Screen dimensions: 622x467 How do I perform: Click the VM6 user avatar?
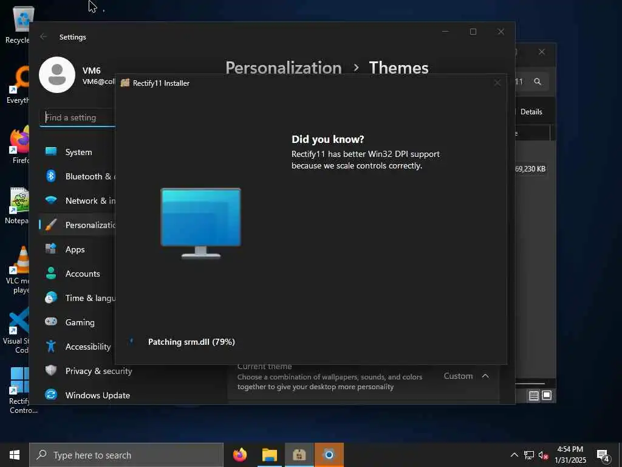[x=57, y=75]
